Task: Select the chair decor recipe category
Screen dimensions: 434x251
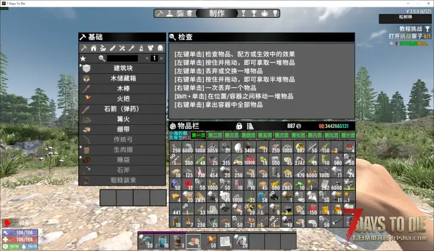Action: click(x=160, y=48)
